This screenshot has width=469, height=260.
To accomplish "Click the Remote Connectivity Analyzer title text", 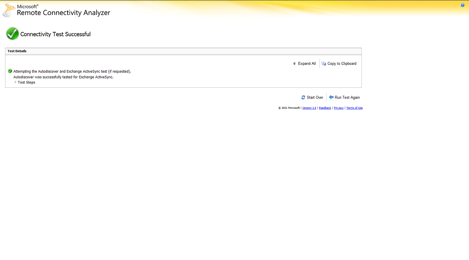I will point(63,13).
